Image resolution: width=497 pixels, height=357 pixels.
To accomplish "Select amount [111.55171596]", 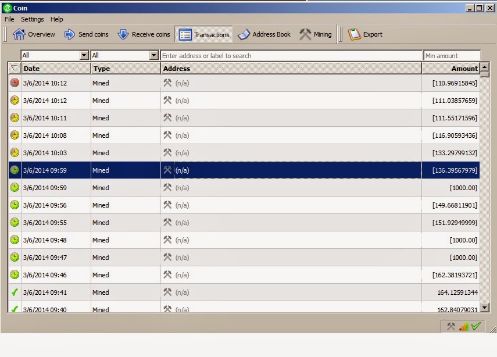I will (455, 118).
